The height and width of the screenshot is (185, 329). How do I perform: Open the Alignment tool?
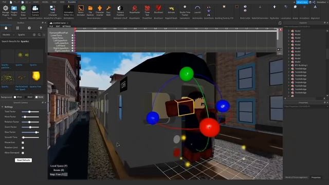point(315,7)
